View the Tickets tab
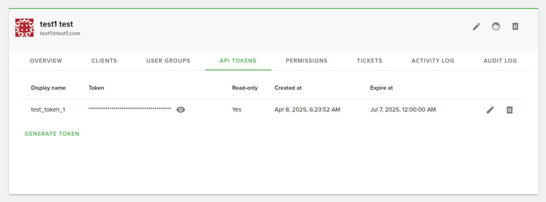 coord(370,61)
